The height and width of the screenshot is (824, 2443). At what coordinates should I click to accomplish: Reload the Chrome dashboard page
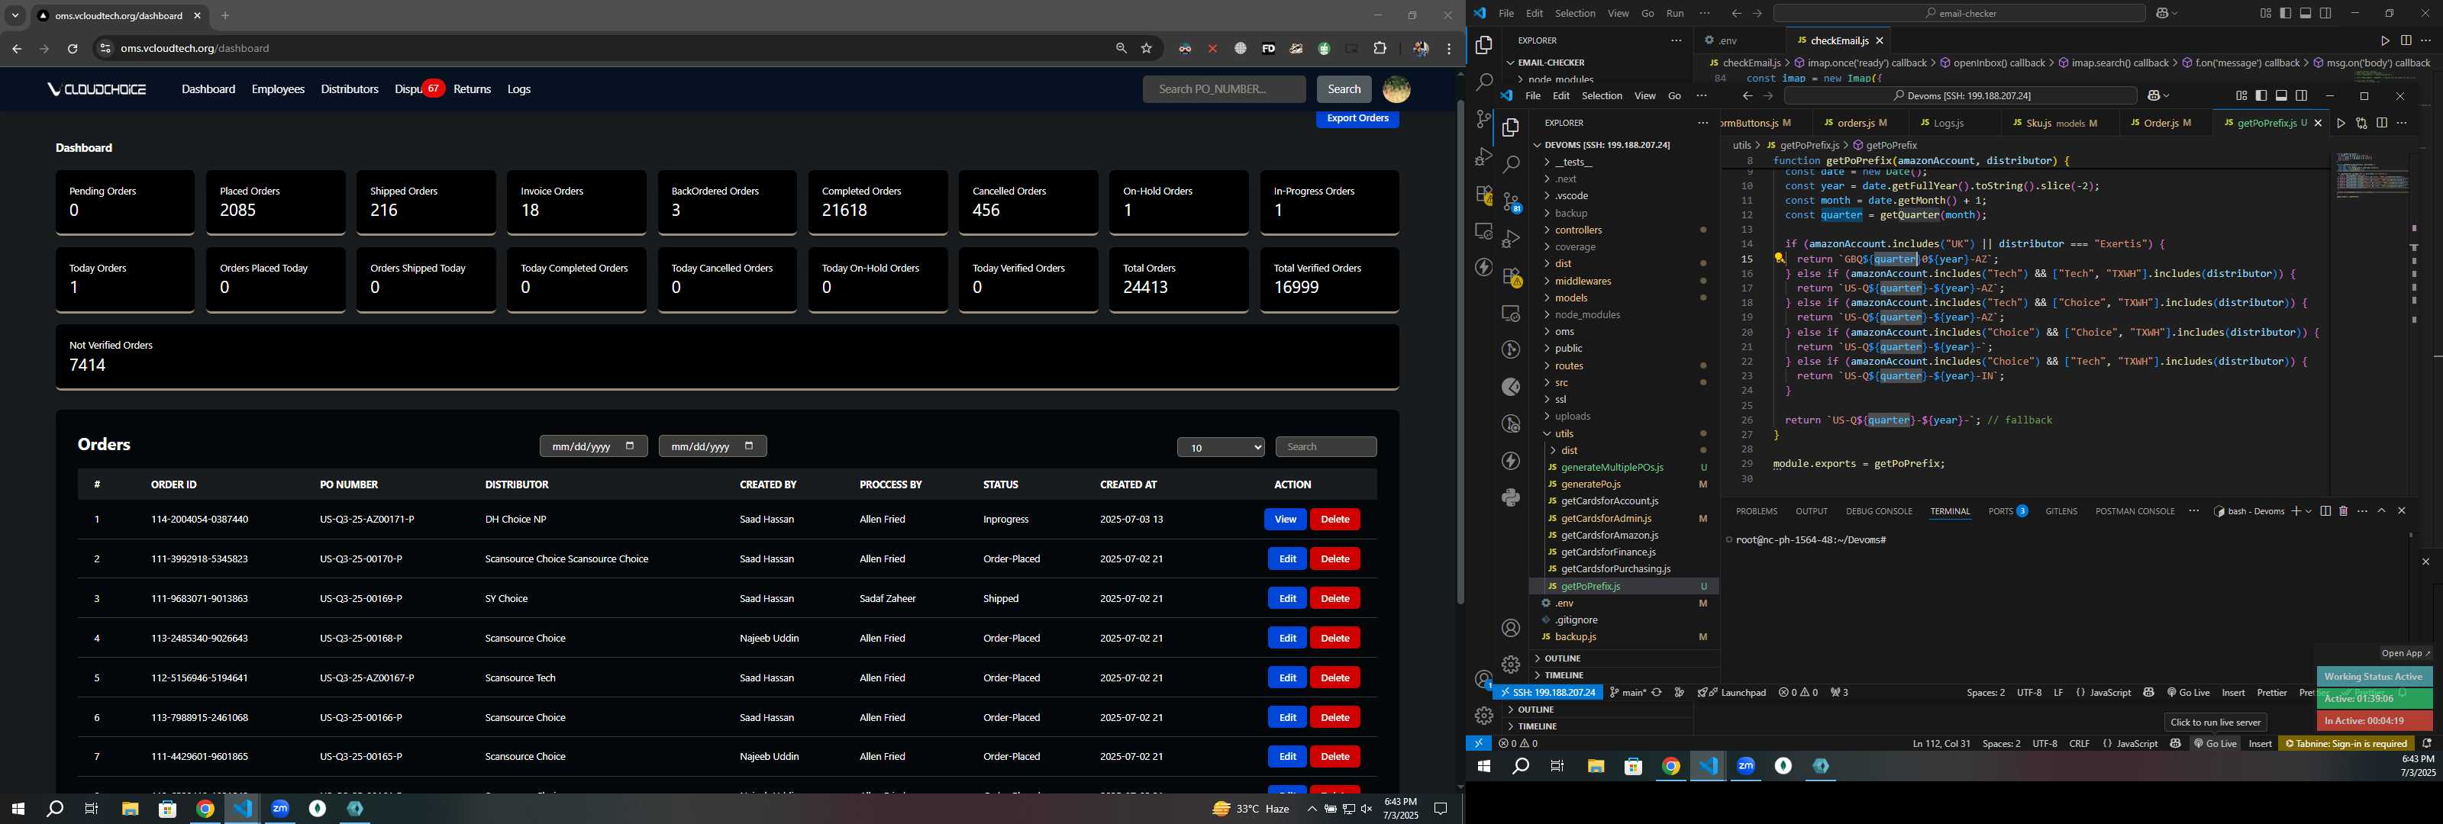(x=72, y=48)
